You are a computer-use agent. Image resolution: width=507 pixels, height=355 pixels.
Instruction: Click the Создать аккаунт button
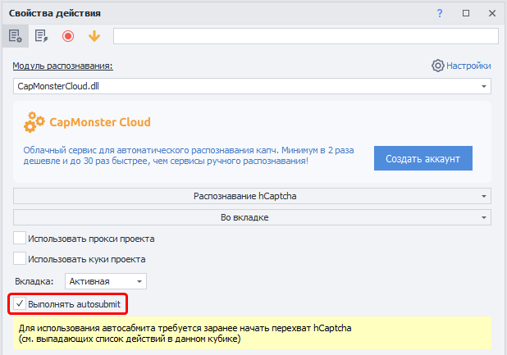423,158
